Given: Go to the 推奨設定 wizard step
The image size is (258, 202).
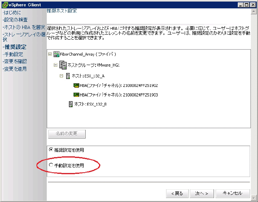Looking at the screenshot, I should pyautogui.click(x=15, y=47).
